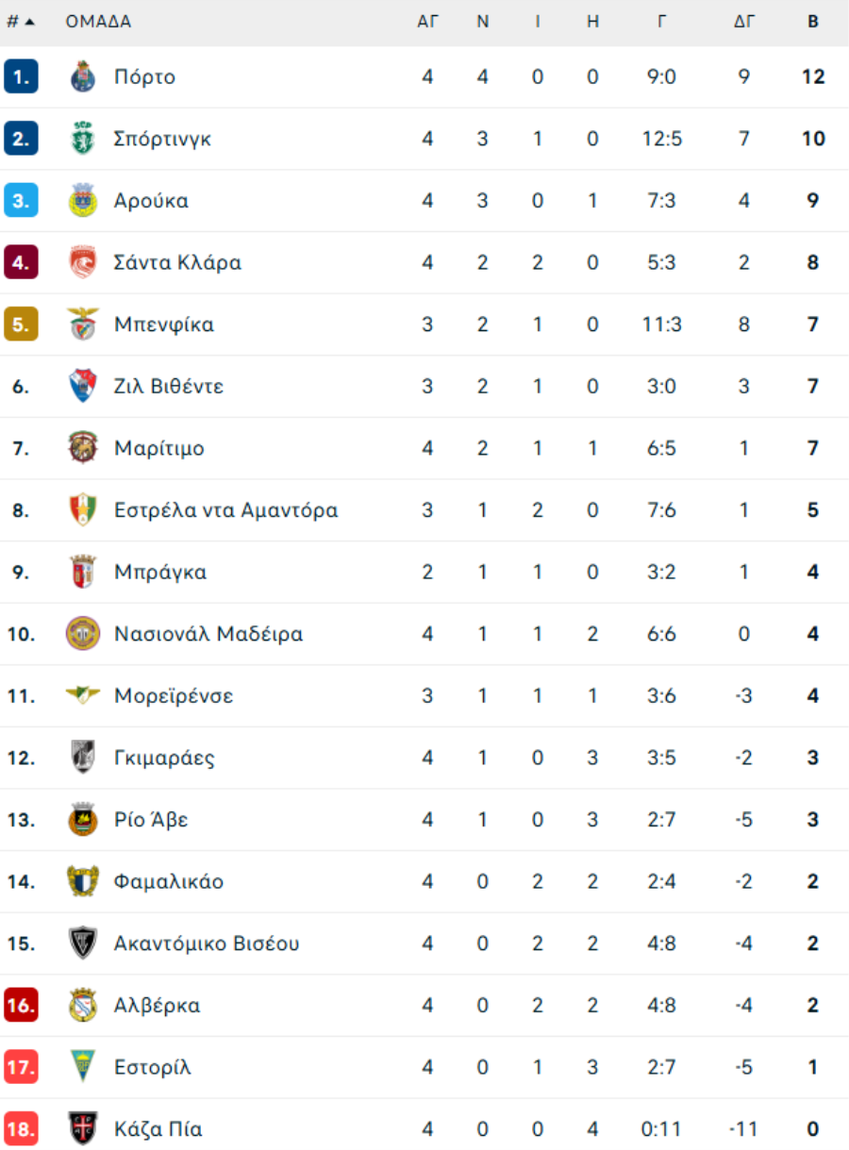Sort table by ΟΜΑΔΑ column header
Viewport: 849px width, 1150px height.
98,22
